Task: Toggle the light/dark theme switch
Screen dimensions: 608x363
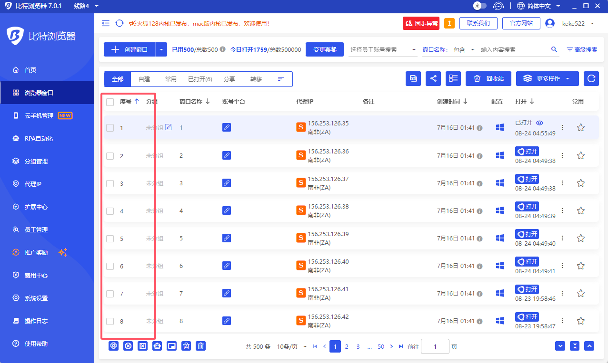Action: coord(479,6)
